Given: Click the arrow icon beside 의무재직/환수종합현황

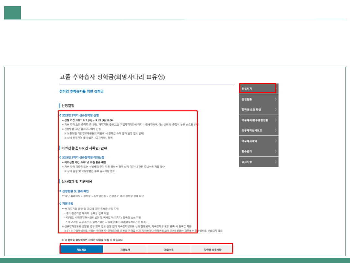Looking at the screenshot, I should 275,120.
